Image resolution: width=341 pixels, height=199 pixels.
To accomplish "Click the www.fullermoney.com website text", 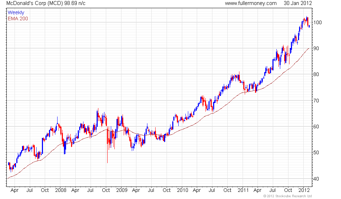I will (x=250, y=3).
